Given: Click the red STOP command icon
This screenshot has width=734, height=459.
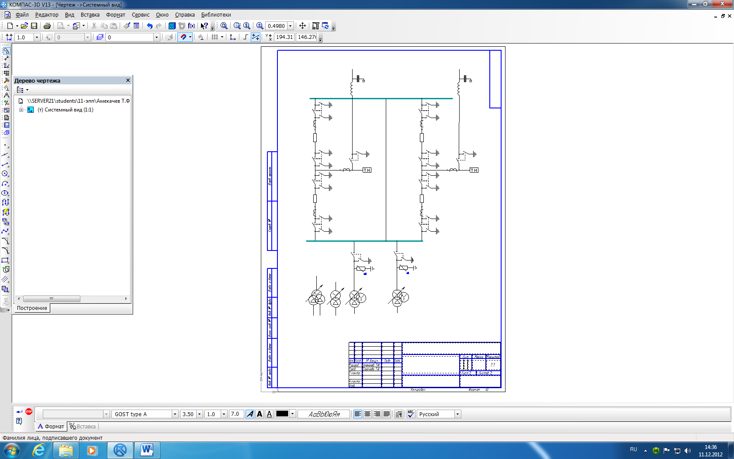Looking at the screenshot, I should pyautogui.click(x=29, y=411).
